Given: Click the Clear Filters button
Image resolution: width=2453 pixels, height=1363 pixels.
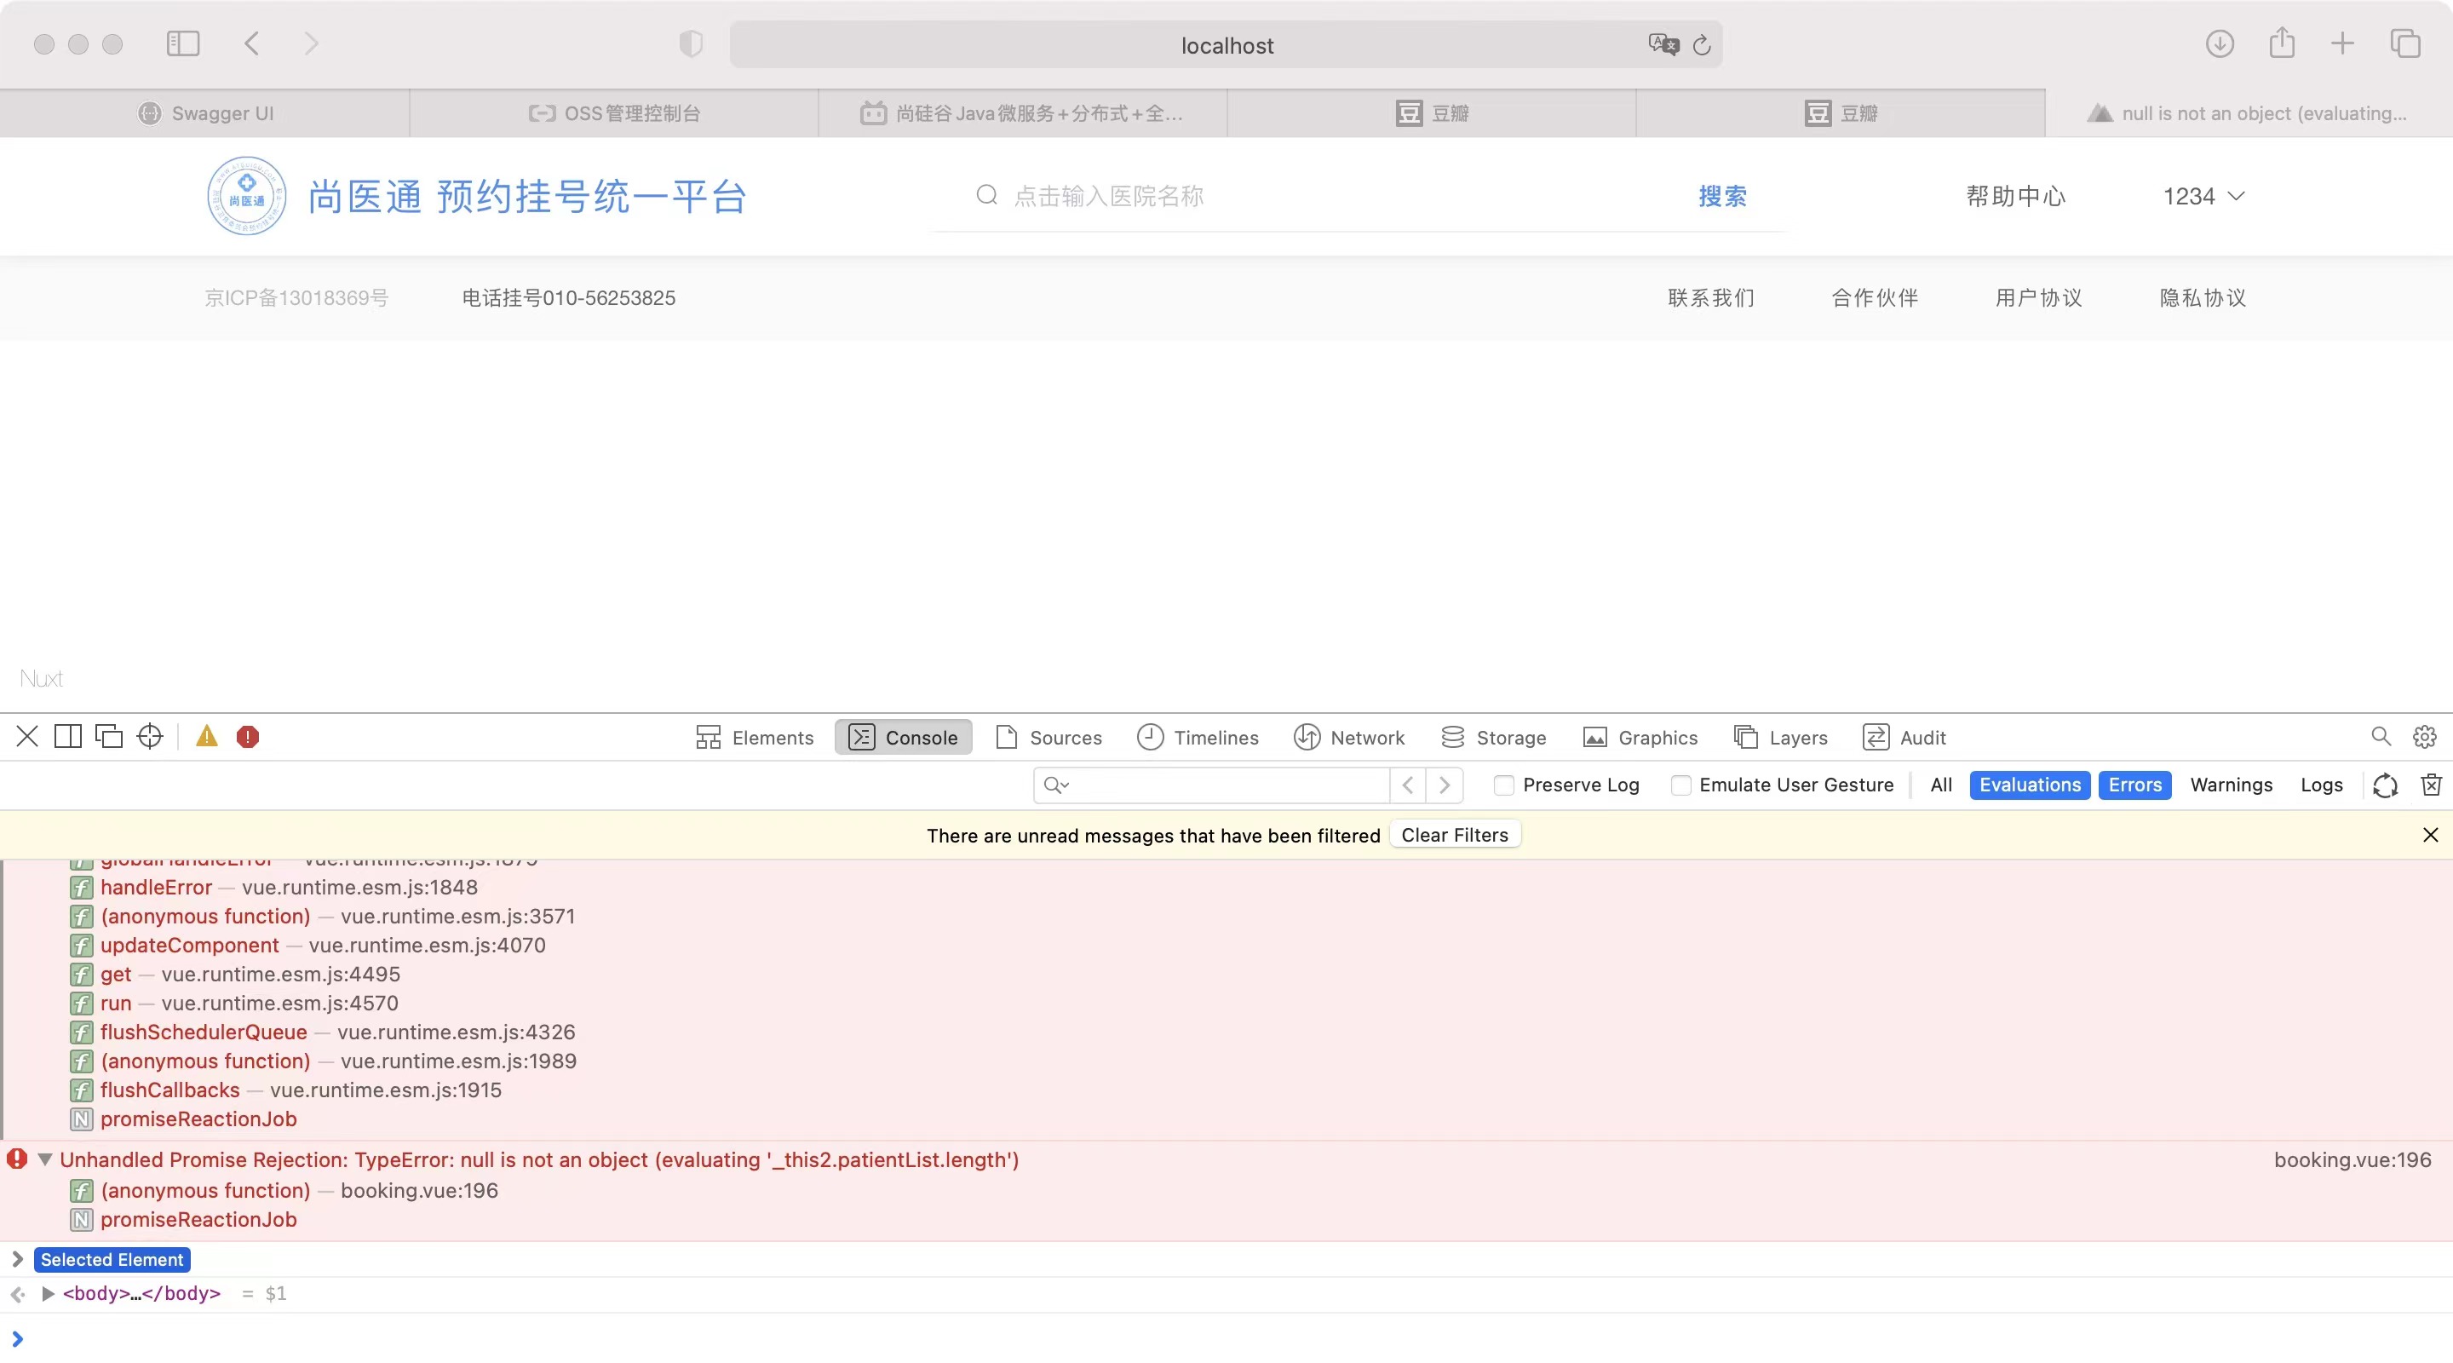Looking at the screenshot, I should tap(1454, 836).
